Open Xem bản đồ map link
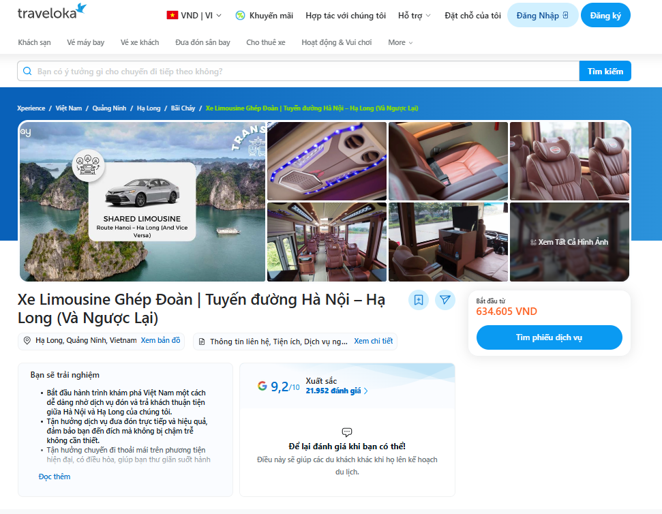662x514 pixels. coord(160,340)
